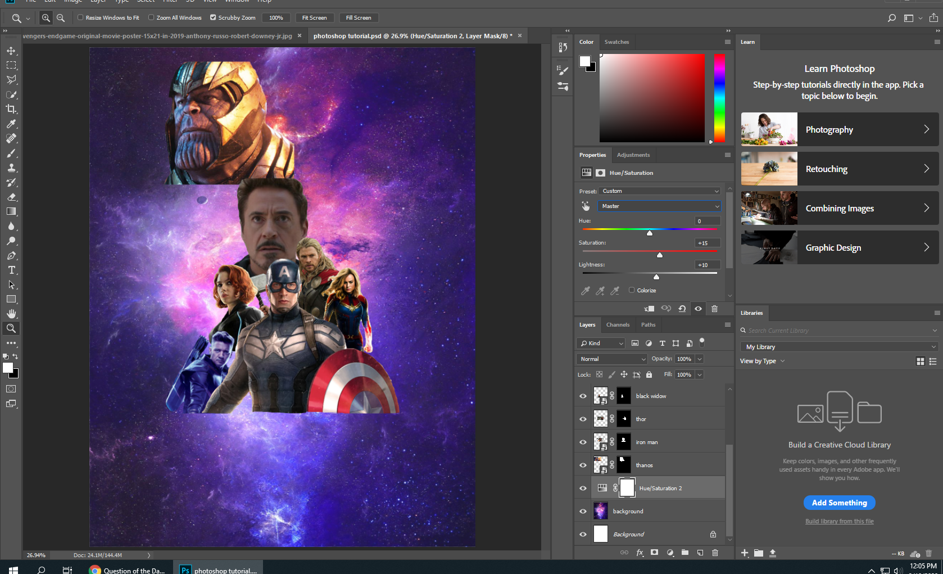Open the Master channel dropdown
The image size is (943, 574).
660,206
